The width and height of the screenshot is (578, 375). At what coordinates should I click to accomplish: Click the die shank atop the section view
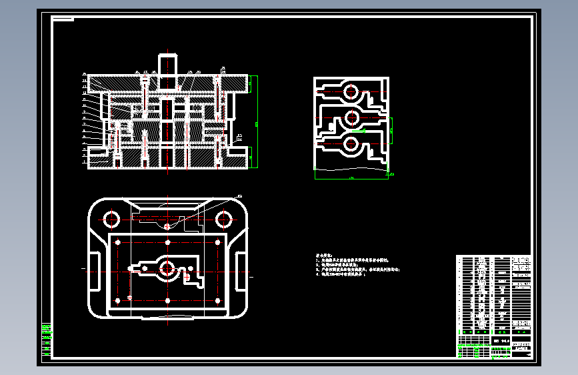click(x=168, y=65)
